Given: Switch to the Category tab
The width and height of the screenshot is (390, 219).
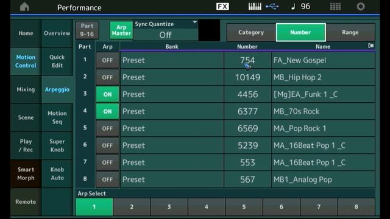Looking at the screenshot, I should [251, 32].
